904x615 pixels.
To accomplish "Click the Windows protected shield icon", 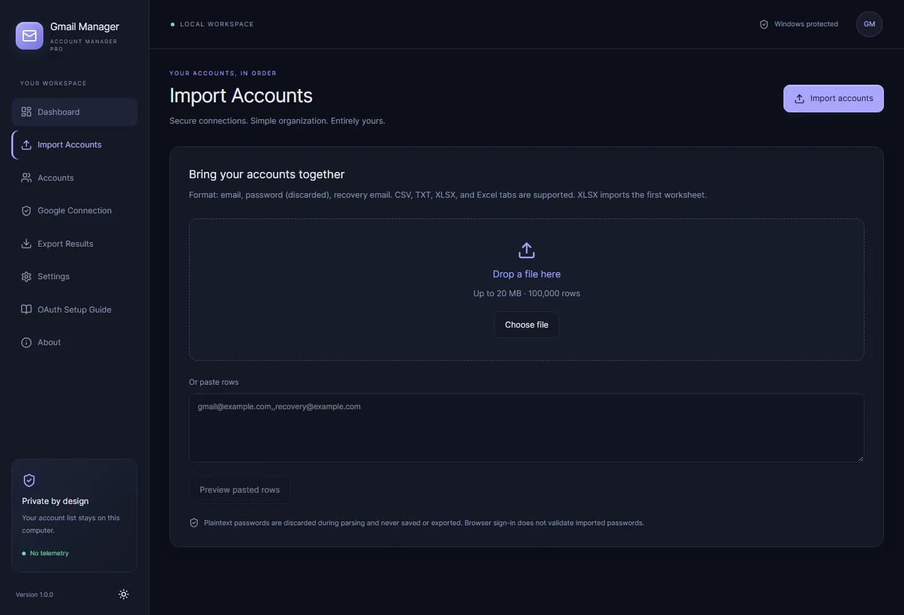I will click(764, 24).
